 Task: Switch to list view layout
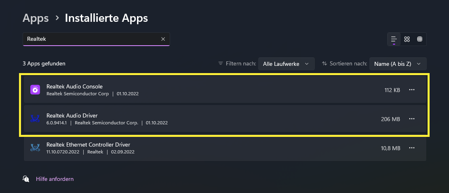[394, 39]
